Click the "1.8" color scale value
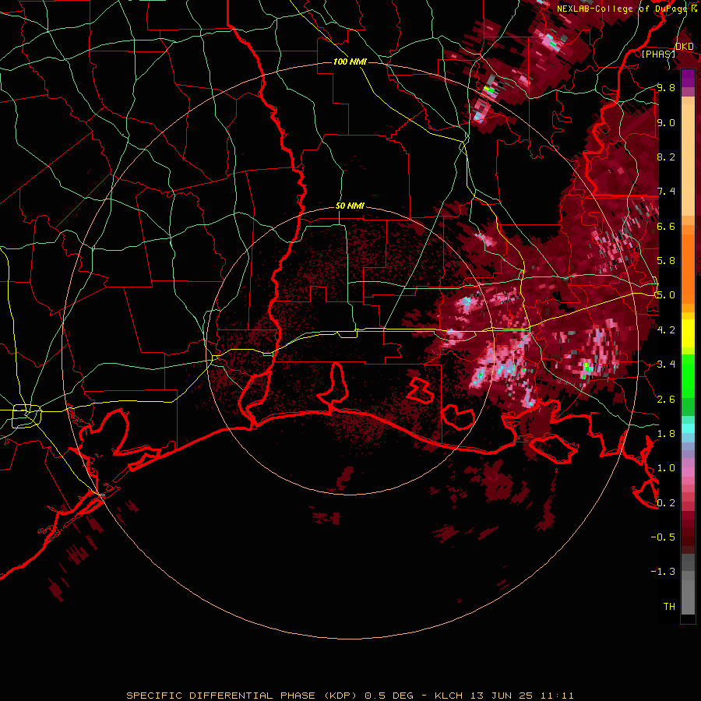The image size is (701, 701). point(666,434)
